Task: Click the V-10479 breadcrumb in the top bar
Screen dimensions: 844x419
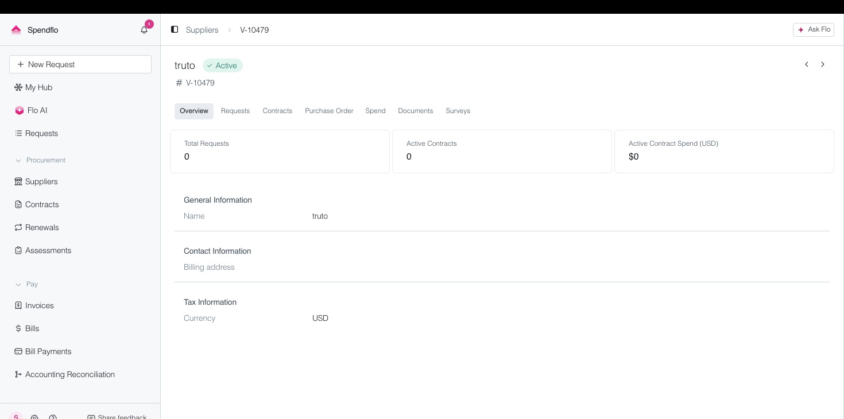Action: 254,30
